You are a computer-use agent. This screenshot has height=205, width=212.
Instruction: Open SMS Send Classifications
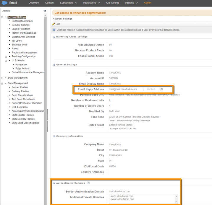[25, 123]
